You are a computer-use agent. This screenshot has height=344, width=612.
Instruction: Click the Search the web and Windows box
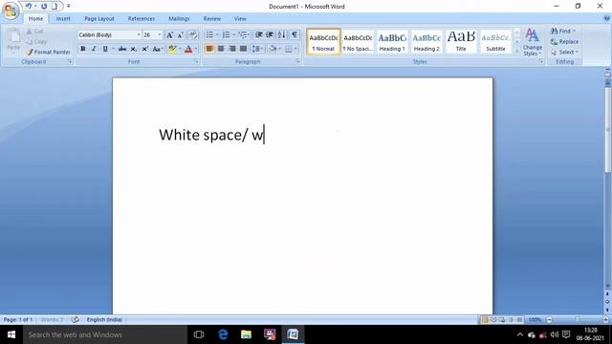[105, 334]
